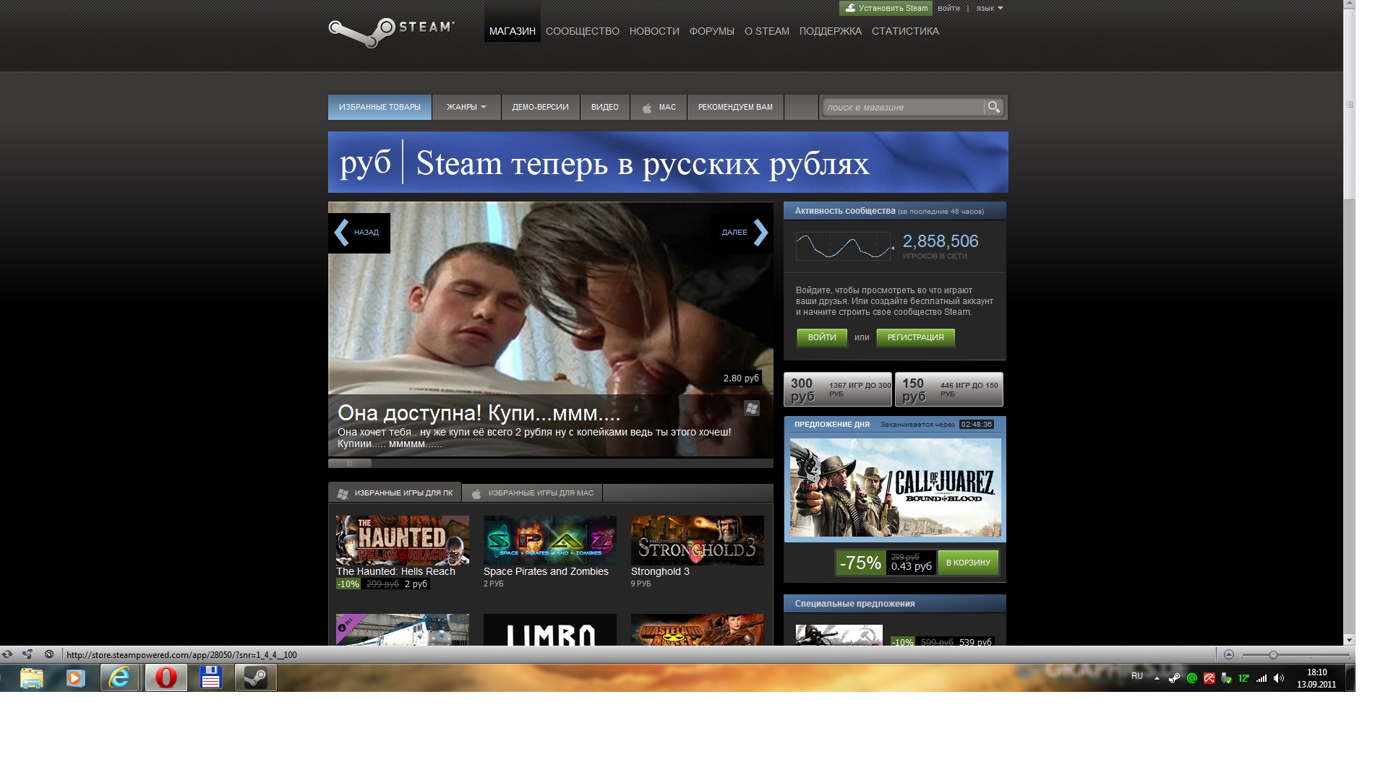Open the zoom level dropdown in status bar
Screen dimensions: 1388x780
(x=1228, y=654)
